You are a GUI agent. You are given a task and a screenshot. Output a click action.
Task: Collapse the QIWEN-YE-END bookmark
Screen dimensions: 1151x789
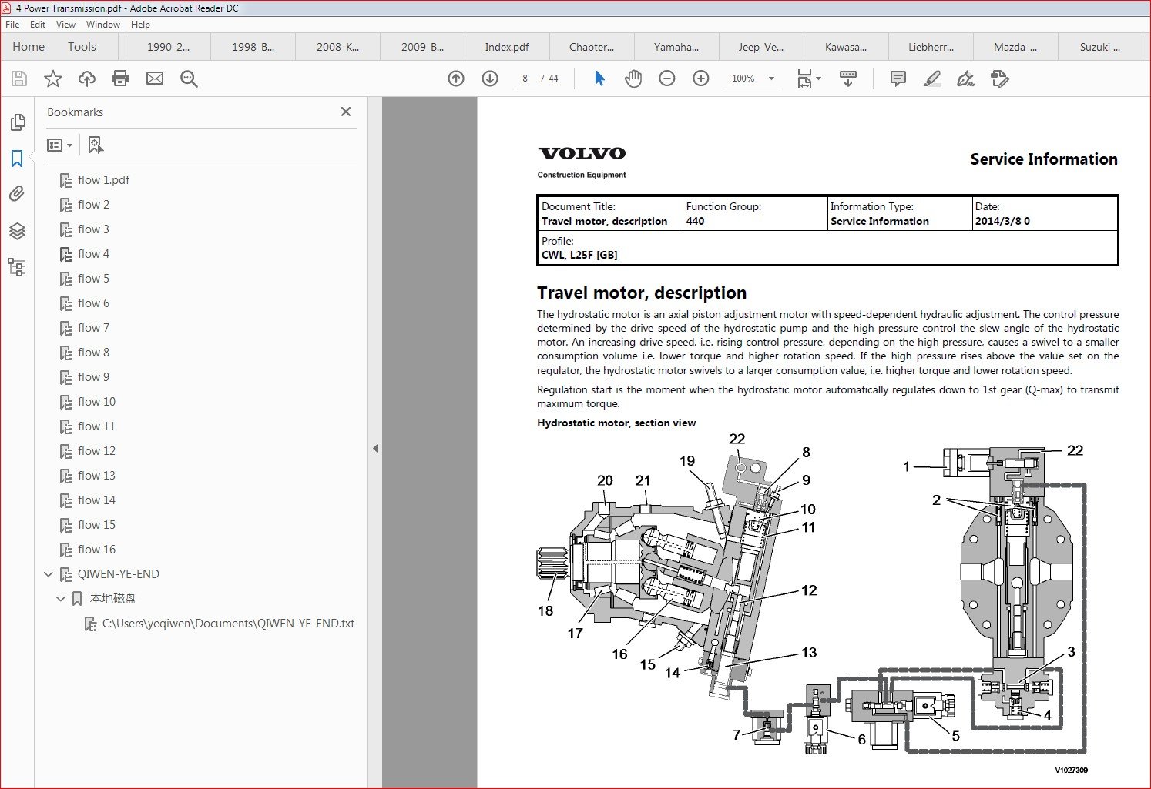point(49,574)
